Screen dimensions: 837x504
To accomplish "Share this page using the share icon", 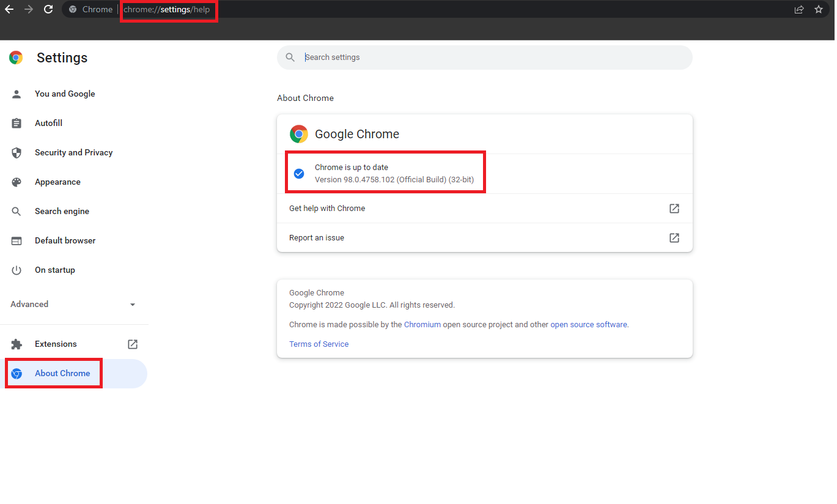I will click(x=799, y=9).
